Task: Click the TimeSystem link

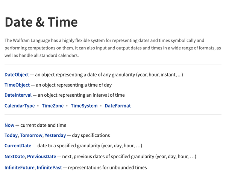Action: click(84, 106)
